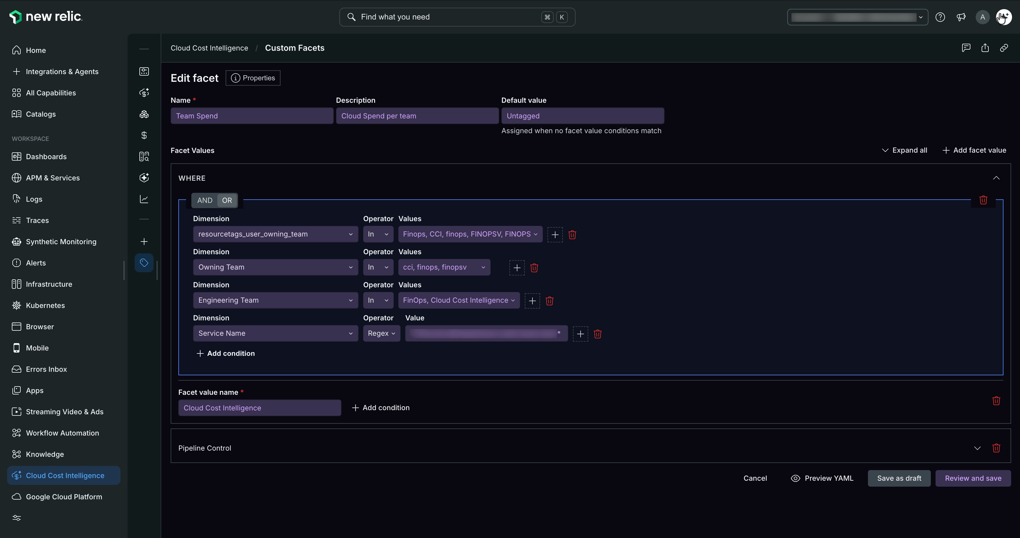This screenshot has width=1020, height=538.
Task: Open the first secondary sidebar overview icon
Action: 144,71
